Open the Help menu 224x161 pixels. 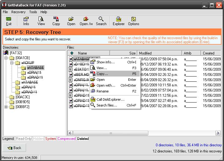pyautogui.click(x=44, y=12)
